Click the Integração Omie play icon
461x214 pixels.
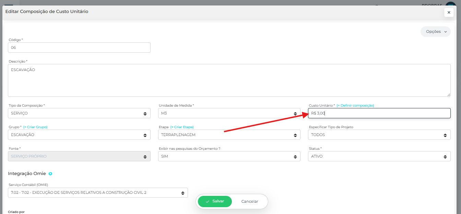[50, 174]
